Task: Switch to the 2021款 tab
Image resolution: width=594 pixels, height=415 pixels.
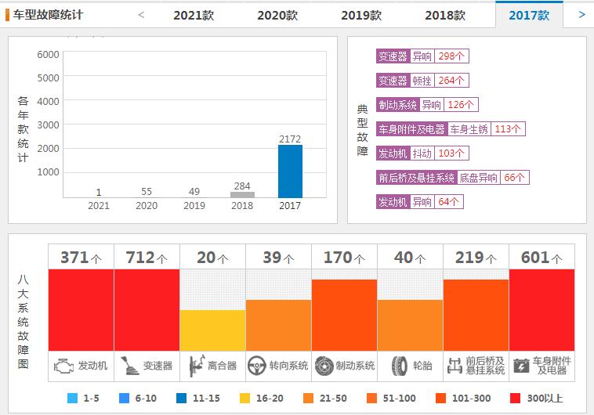Action: 194,15
